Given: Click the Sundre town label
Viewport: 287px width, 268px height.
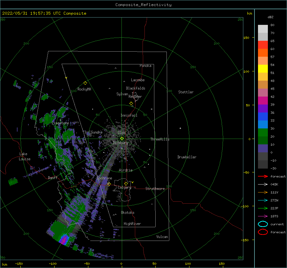Looking at the screenshot, I should click(97, 132).
